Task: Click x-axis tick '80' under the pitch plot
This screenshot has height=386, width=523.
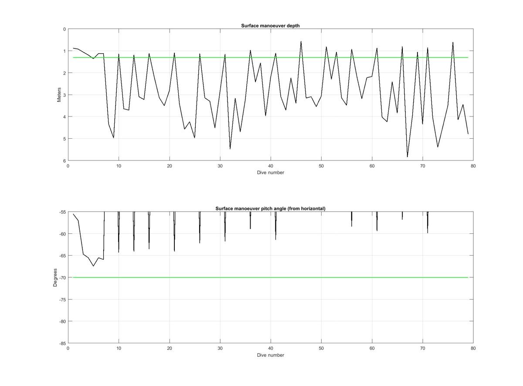Action: pyautogui.click(x=473, y=348)
